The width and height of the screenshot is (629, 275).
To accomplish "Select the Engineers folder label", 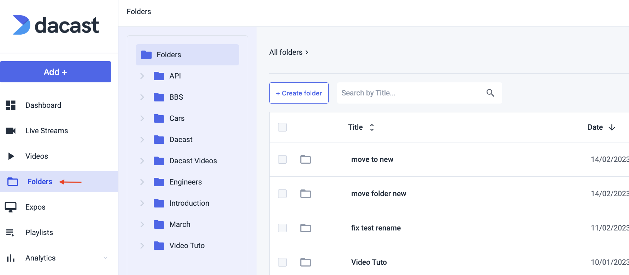I will pos(186,182).
